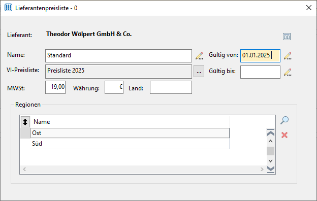Click supplier name Theodor Wölpert GmbH & Co.

coord(89,34)
